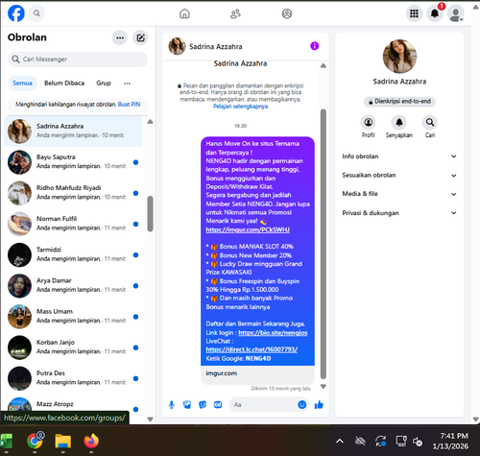Select the Grup tab
Screen dimensions: 480x456
(x=104, y=84)
